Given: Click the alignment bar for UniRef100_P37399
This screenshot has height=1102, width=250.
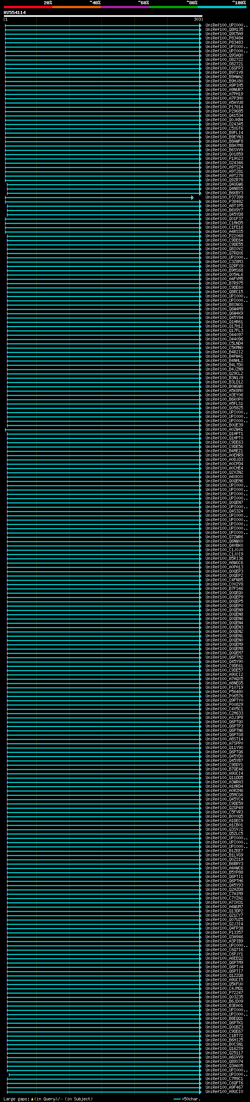Looking at the screenshot, I should 100,197.
